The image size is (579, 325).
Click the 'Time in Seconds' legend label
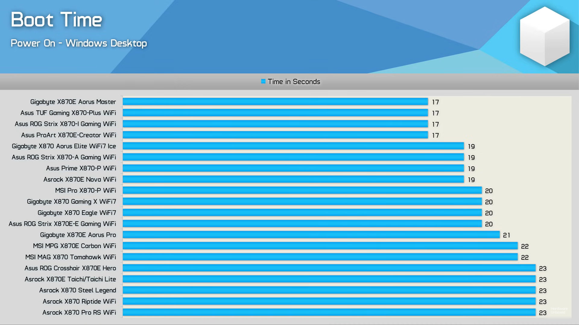pyautogui.click(x=294, y=82)
